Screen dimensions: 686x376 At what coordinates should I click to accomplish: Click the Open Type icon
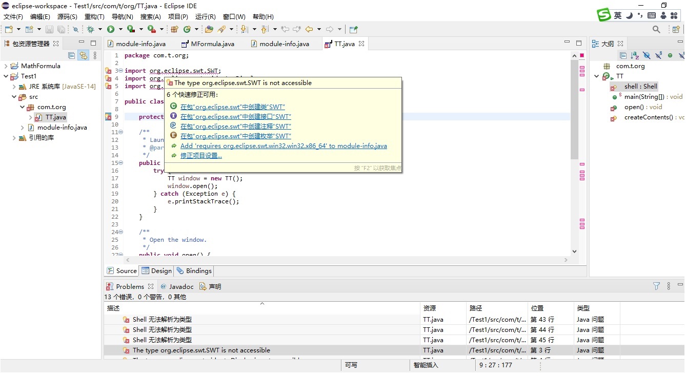pos(209,29)
